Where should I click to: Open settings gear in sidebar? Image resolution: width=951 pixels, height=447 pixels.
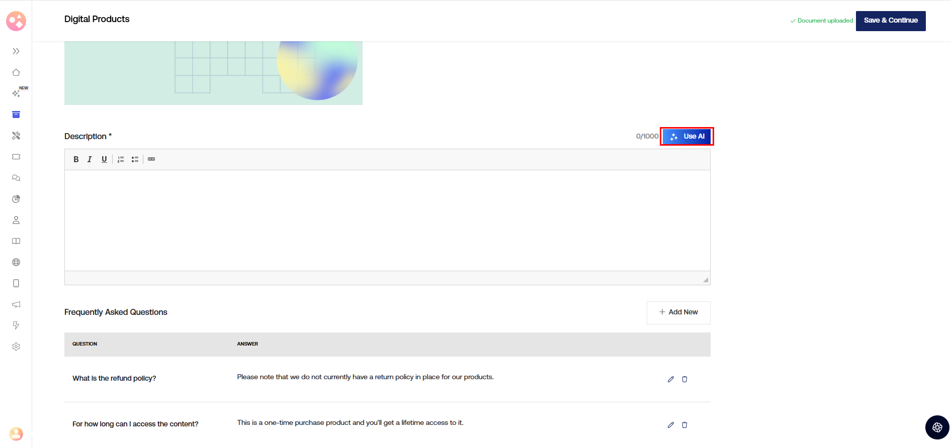(x=16, y=347)
